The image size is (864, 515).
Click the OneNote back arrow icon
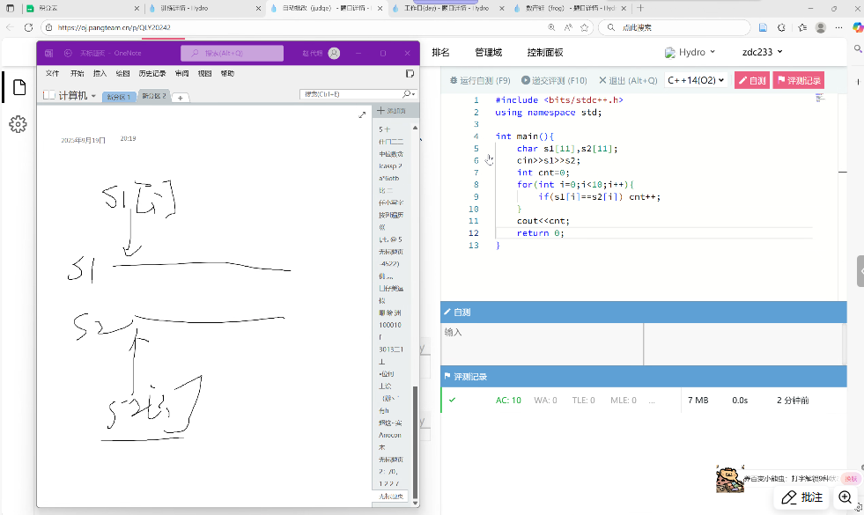click(x=68, y=54)
